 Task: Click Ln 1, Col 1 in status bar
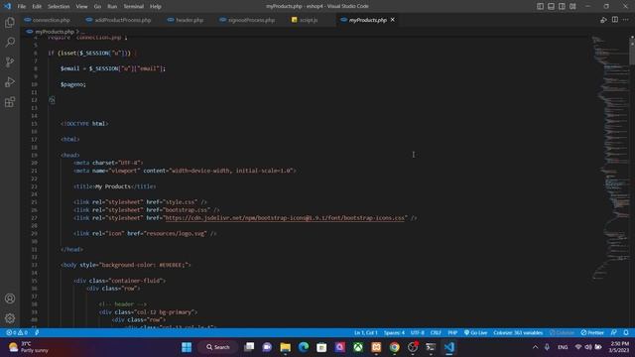366,333
